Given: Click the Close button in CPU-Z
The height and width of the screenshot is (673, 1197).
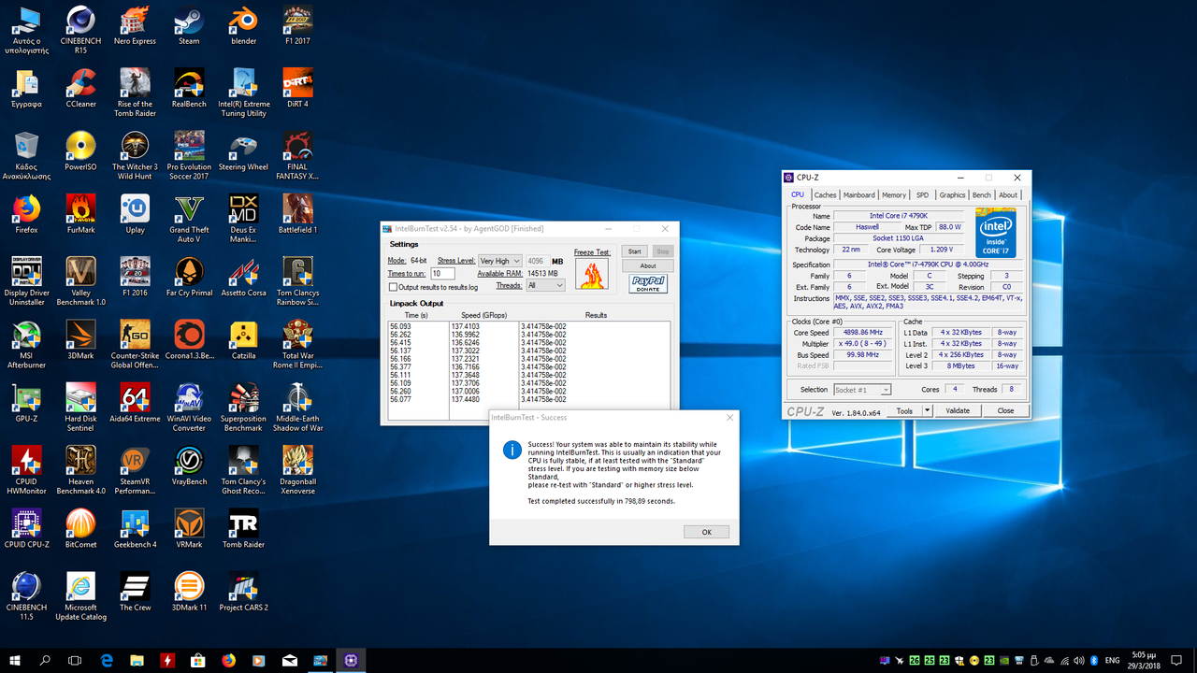Looking at the screenshot, I should [x=1005, y=410].
